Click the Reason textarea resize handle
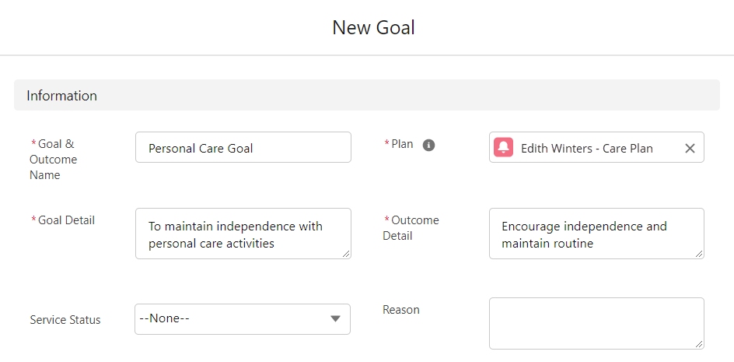Image resolution: width=734 pixels, height=362 pixels. click(x=698, y=344)
